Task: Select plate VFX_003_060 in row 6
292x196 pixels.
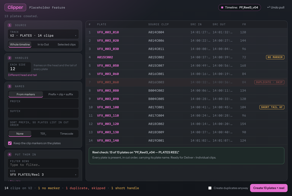Action: point(108,74)
